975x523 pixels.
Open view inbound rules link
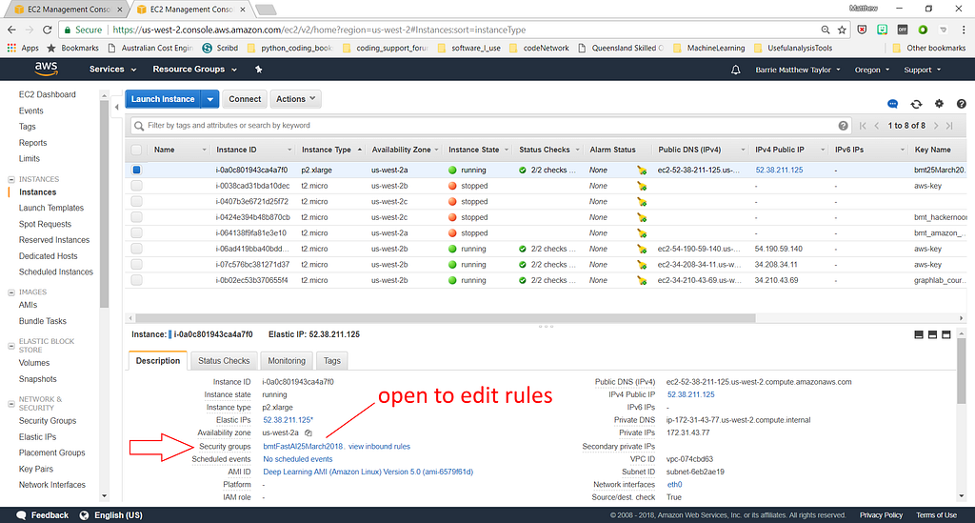pyautogui.click(x=379, y=447)
